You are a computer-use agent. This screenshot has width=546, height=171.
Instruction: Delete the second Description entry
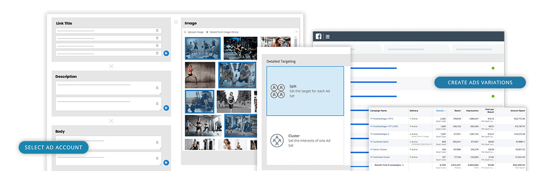(x=157, y=103)
